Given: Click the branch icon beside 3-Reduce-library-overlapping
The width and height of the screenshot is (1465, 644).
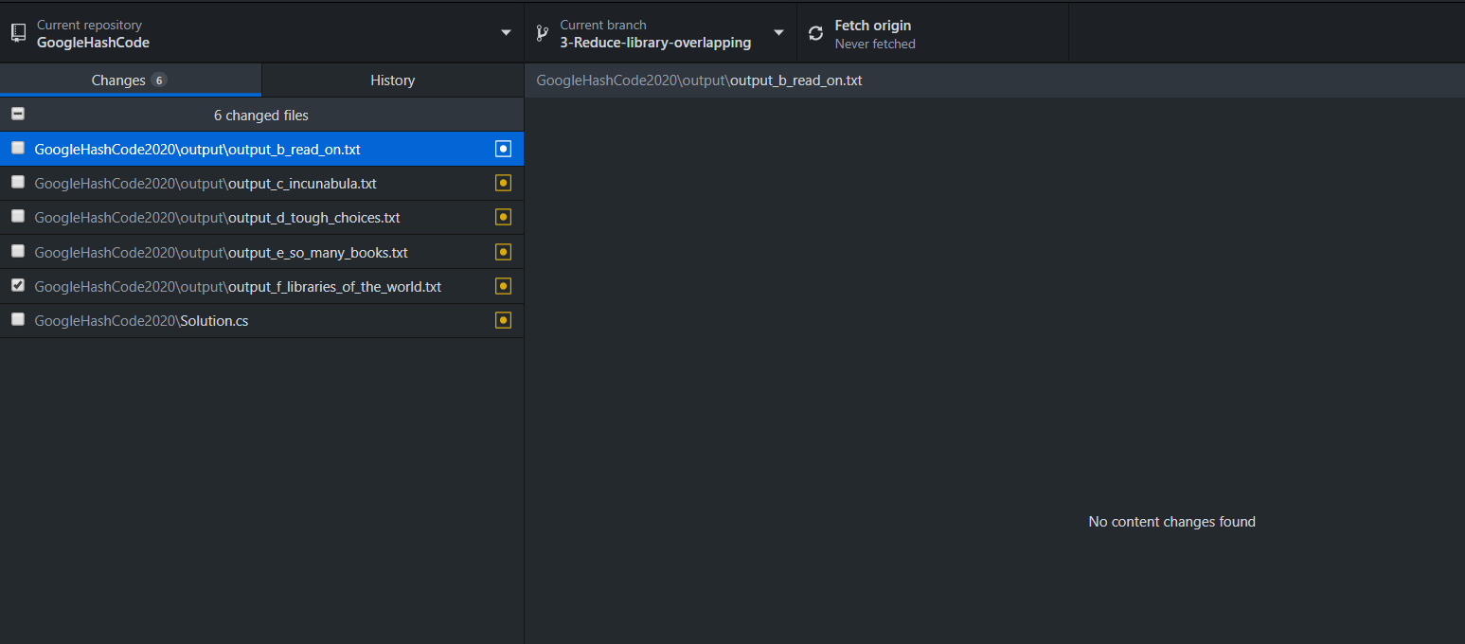Looking at the screenshot, I should [540, 31].
